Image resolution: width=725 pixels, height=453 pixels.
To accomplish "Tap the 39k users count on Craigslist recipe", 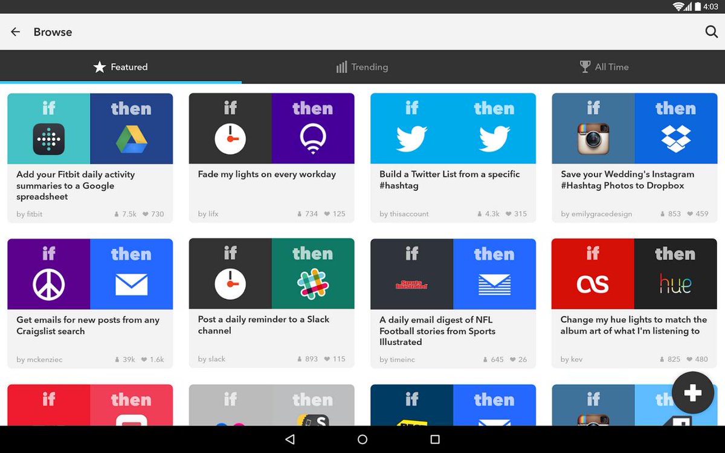I will pyautogui.click(x=125, y=359).
